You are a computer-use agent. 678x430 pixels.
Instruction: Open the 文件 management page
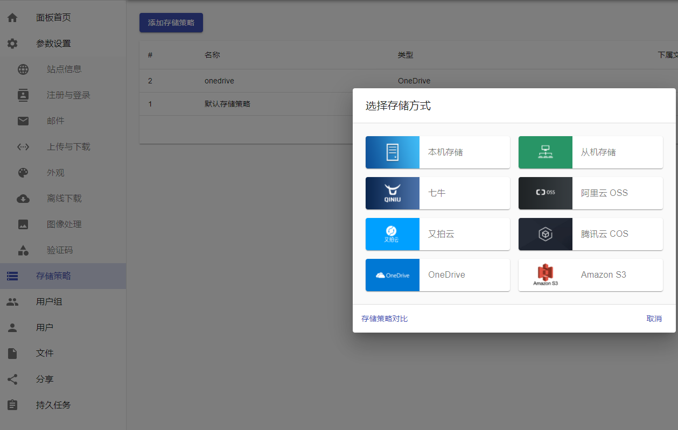pyautogui.click(x=63, y=354)
